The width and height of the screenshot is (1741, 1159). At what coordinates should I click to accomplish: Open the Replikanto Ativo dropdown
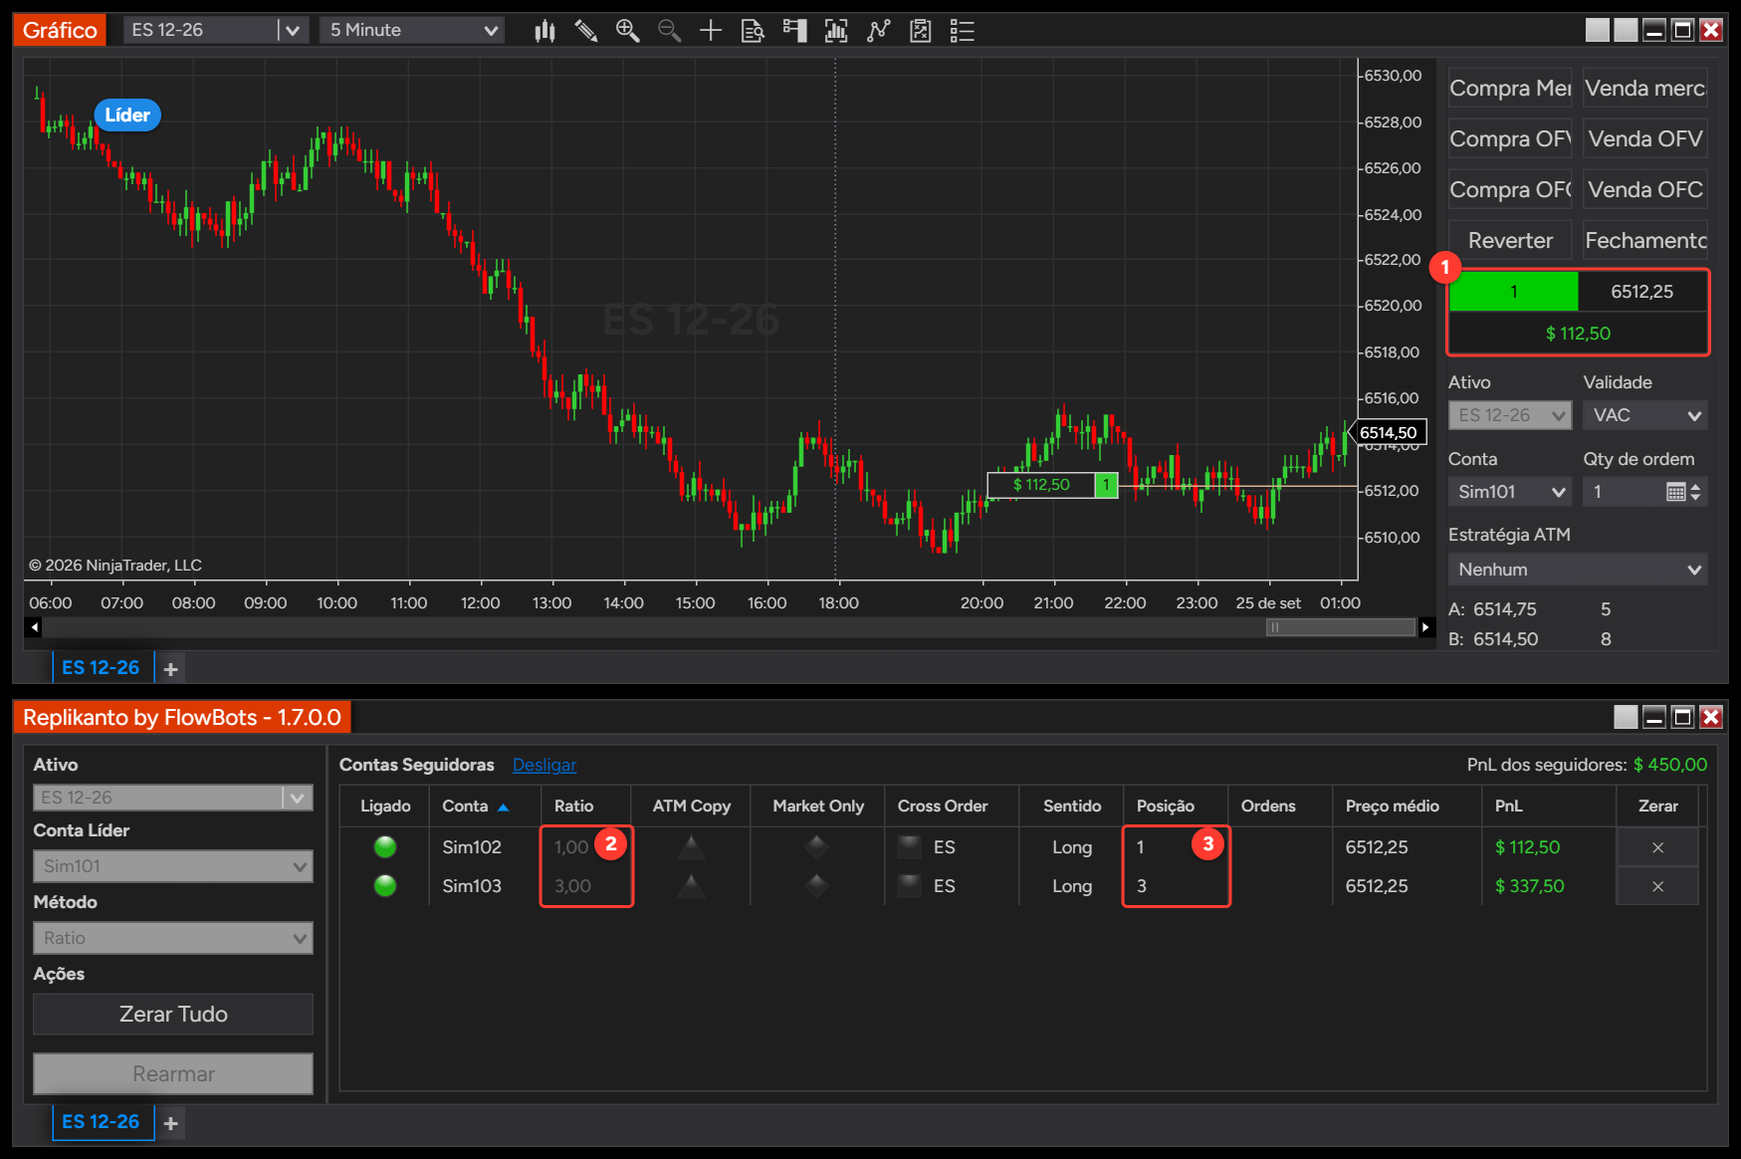click(173, 798)
